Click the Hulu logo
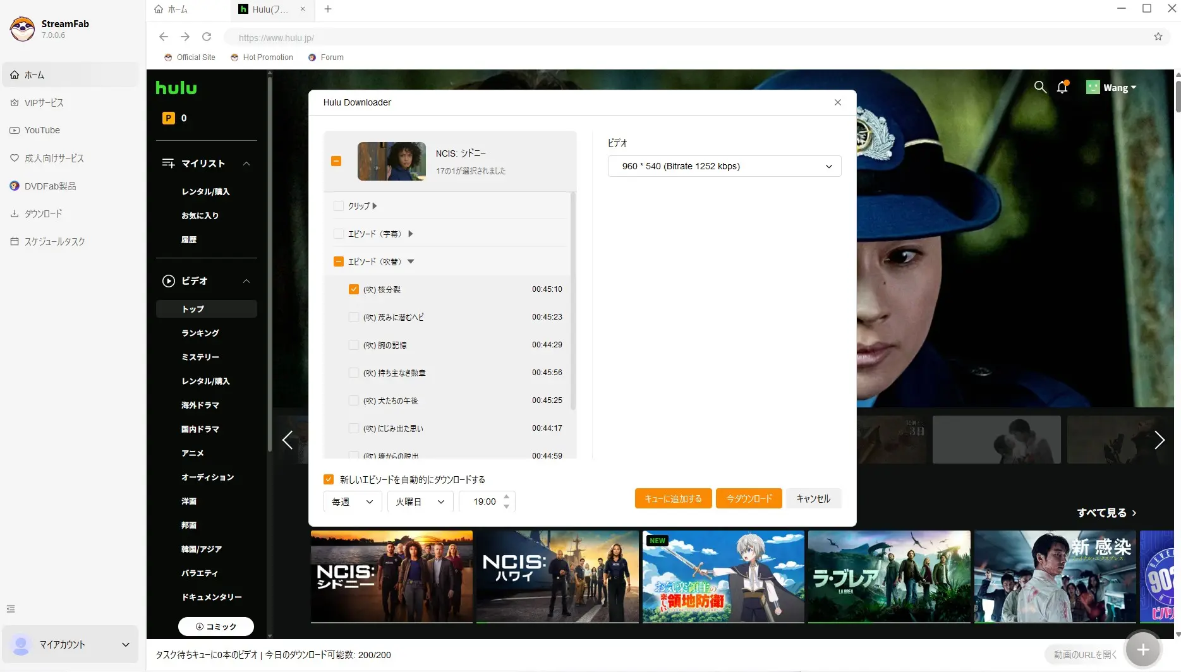The height and width of the screenshot is (672, 1181). click(176, 88)
